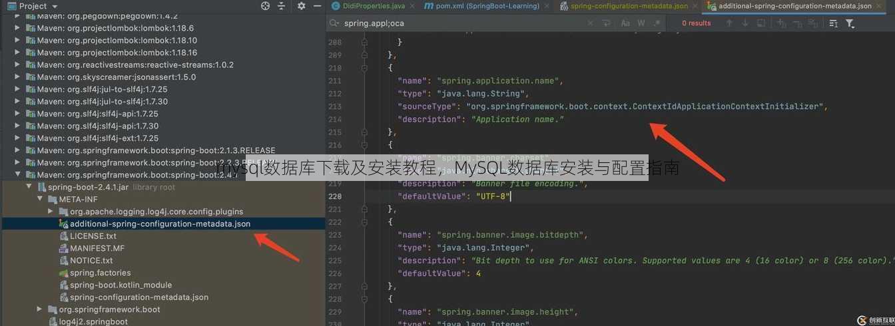The height and width of the screenshot is (326, 895).
Task: Click "spring.banner.image.bitdepth" name value
Action: pyautogui.click(x=511, y=235)
